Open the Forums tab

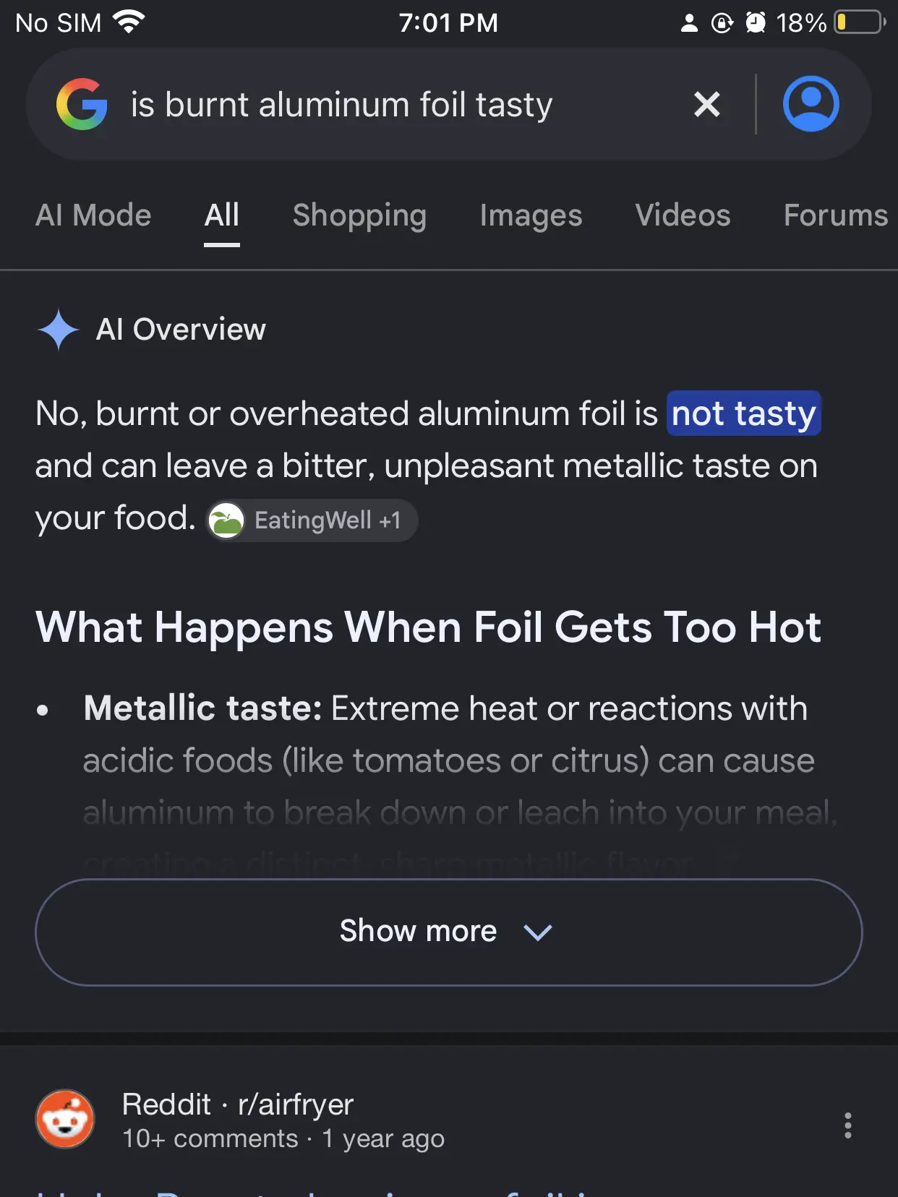[836, 215]
